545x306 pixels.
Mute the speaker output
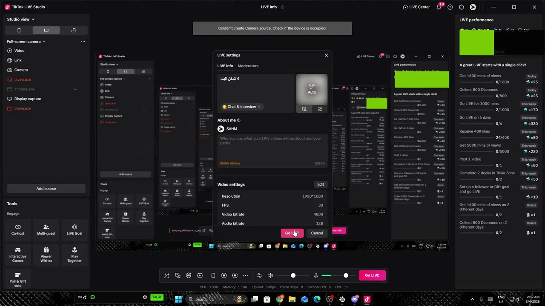point(270,275)
